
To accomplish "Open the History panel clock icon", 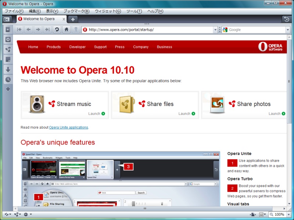I will [8, 80].
